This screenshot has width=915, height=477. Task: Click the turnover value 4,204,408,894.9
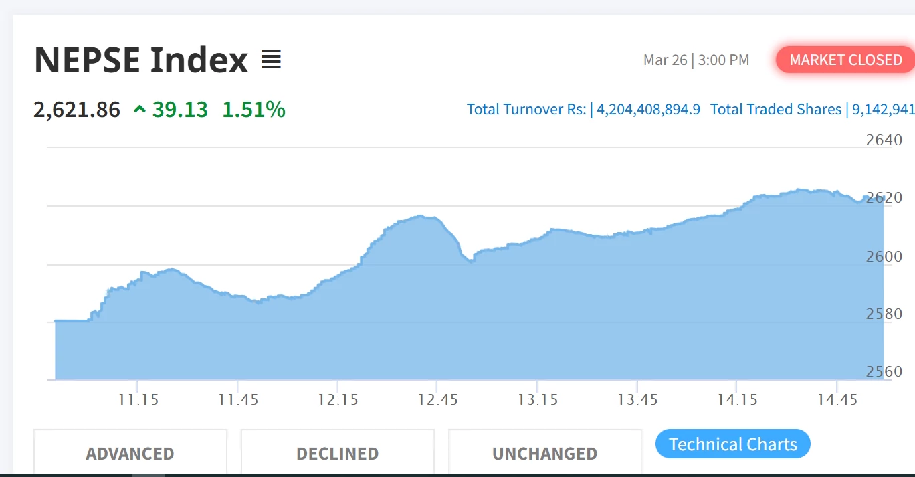point(648,109)
